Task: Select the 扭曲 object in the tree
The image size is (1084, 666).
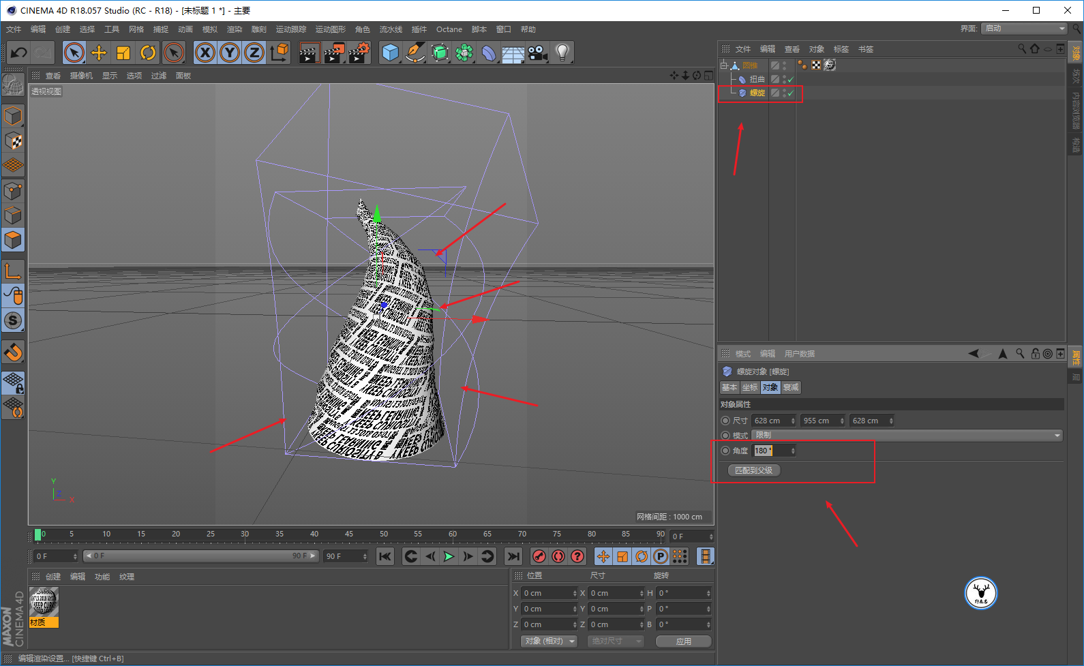Action: (757, 79)
